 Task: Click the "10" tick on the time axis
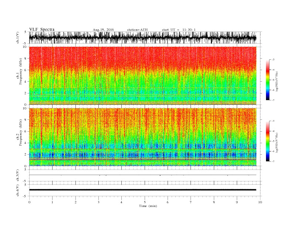click(260, 202)
